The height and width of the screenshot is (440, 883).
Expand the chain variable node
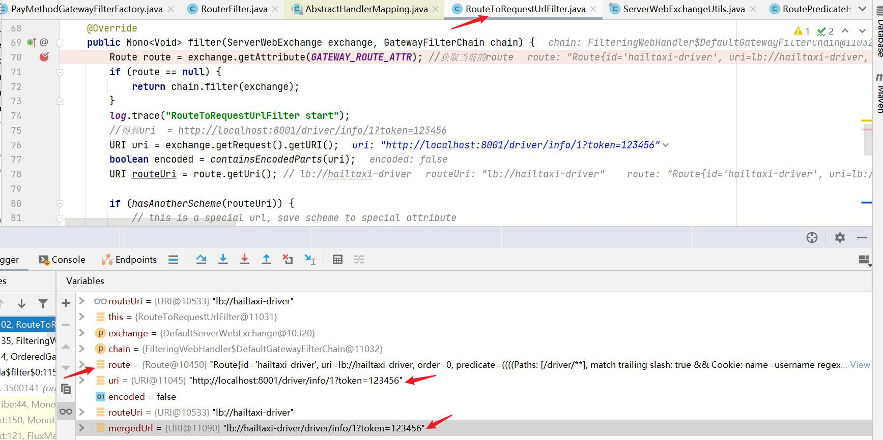(x=81, y=349)
